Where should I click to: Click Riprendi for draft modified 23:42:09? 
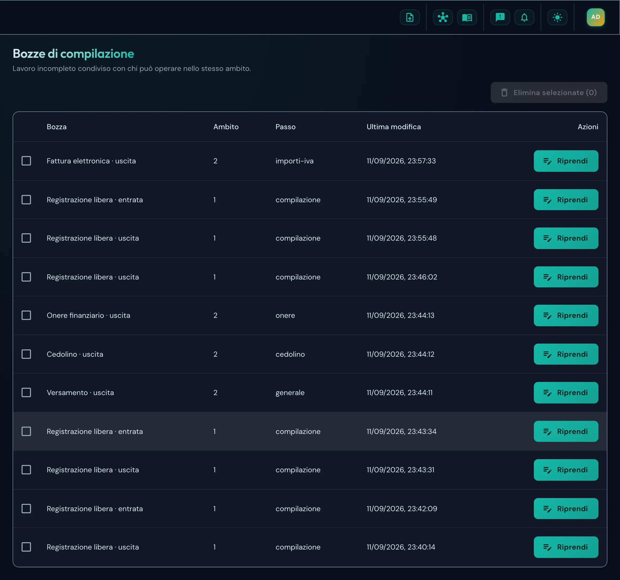pyautogui.click(x=566, y=509)
